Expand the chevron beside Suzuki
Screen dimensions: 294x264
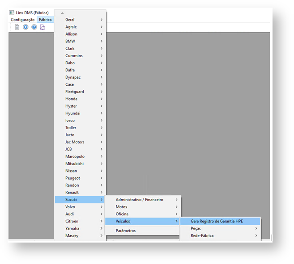(x=102, y=200)
